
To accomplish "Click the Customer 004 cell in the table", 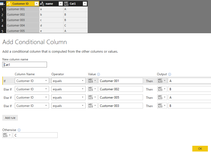I will click(x=23, y=25).
